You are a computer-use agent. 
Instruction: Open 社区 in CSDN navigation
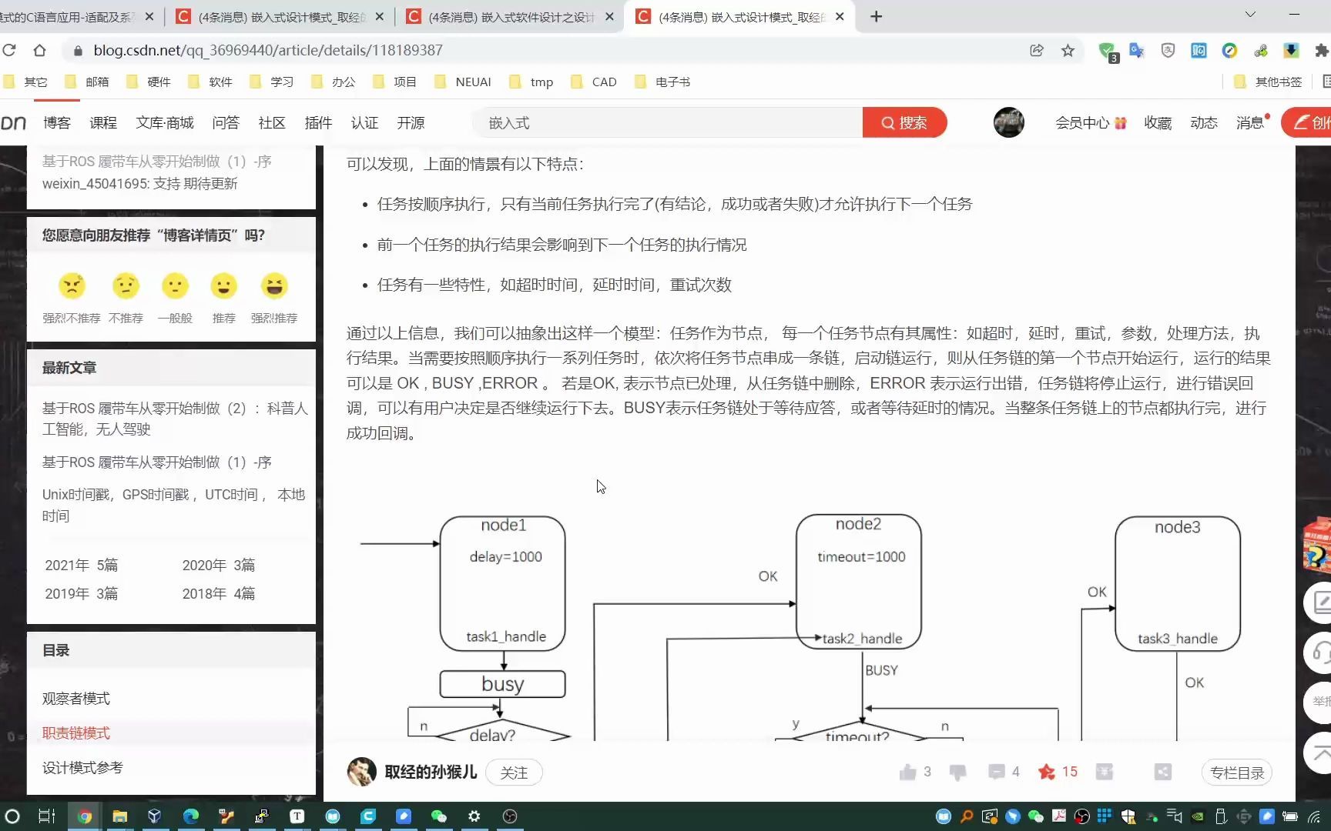[x=272, y=122]
